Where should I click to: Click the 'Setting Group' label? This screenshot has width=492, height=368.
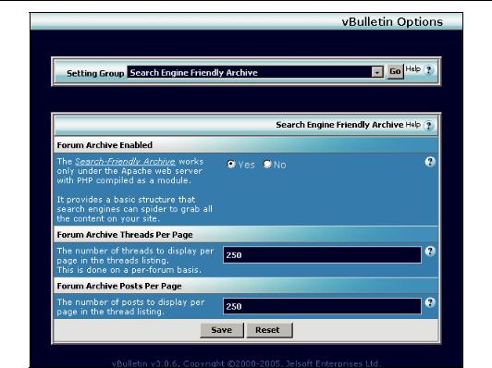(x=95, y=73)
